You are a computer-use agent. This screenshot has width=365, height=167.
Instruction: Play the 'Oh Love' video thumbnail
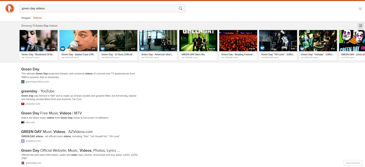point(278,41)
